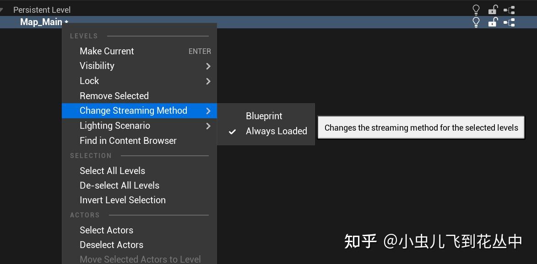Viewport: 537px width, 264px height.
Task: Open the level blueprint icon for Map_Main
Action: click(510, 22)
